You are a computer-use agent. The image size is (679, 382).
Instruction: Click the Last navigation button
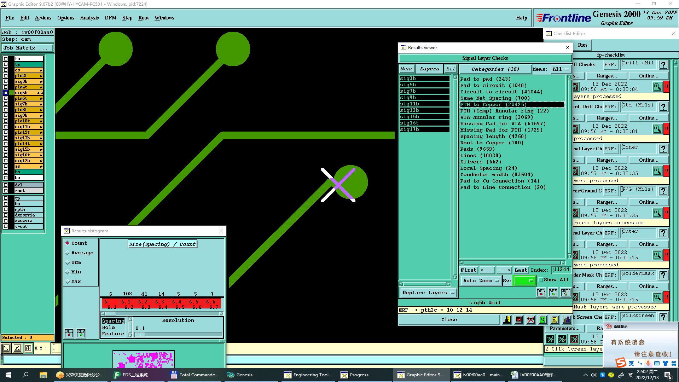click(x=521, y=270)
